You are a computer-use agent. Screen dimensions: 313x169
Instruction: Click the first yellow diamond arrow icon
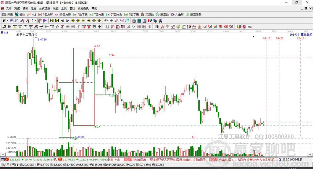tap(73, 21)
